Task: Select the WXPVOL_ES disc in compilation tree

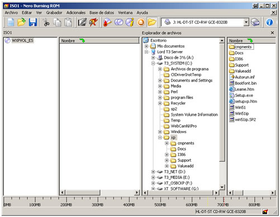Action: [x=22, y=40]
